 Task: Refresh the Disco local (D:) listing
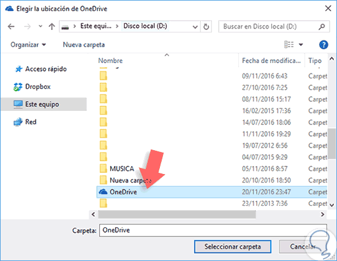pyautogui.click(x=206, y=27)
